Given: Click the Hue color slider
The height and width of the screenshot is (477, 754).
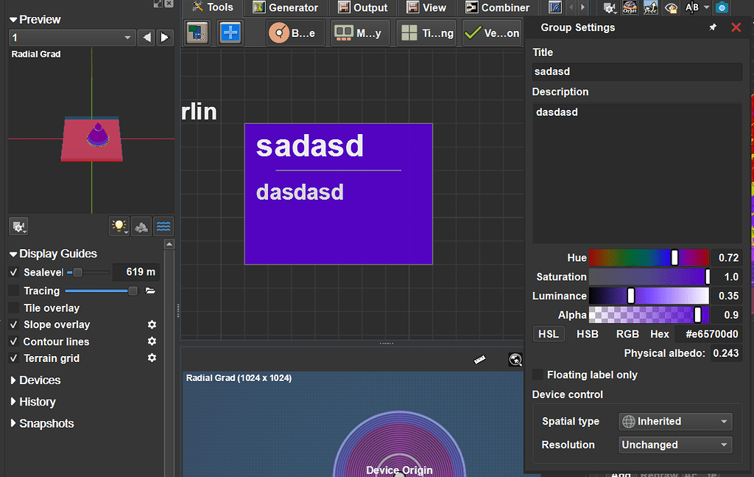Looking at the screenshot, I should 648,257.
